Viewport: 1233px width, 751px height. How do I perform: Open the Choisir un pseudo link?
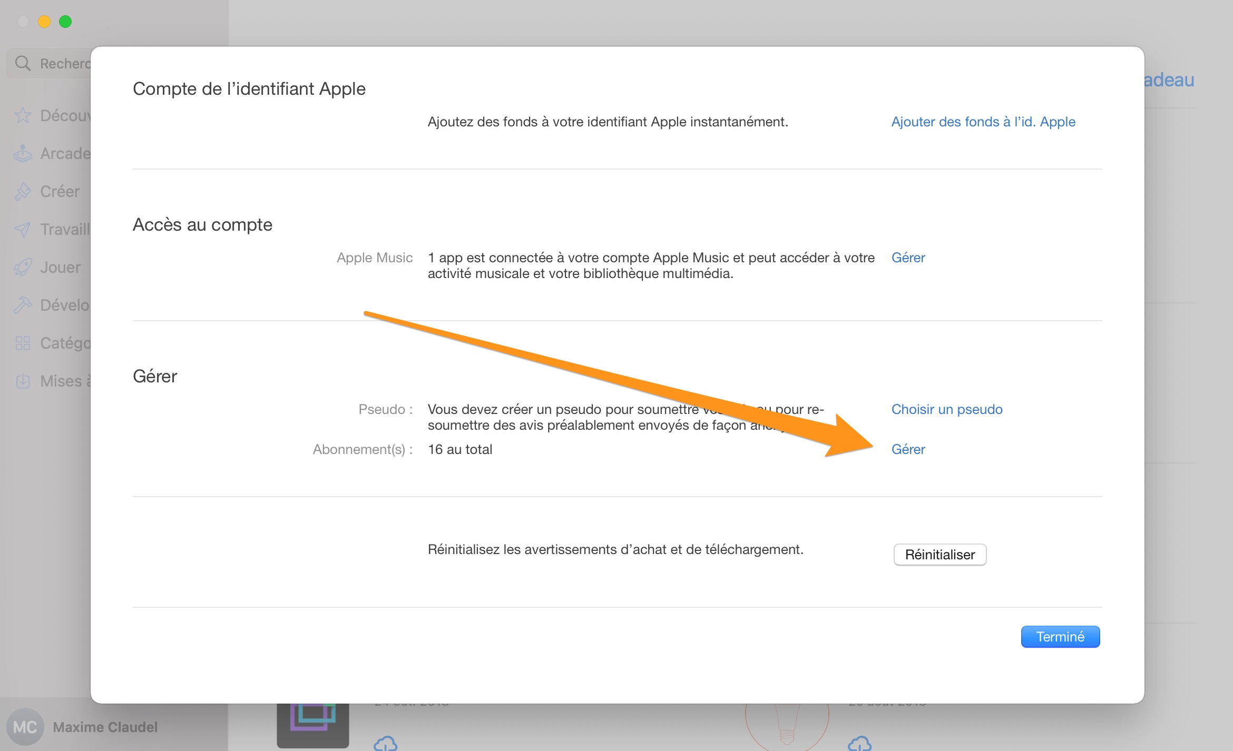pyautogui.click(x=947, y=409)
